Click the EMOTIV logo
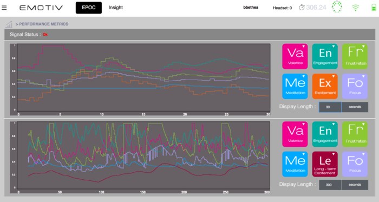Image resolution: width=379 pixels, height=202 pixels. click(41, 8)
